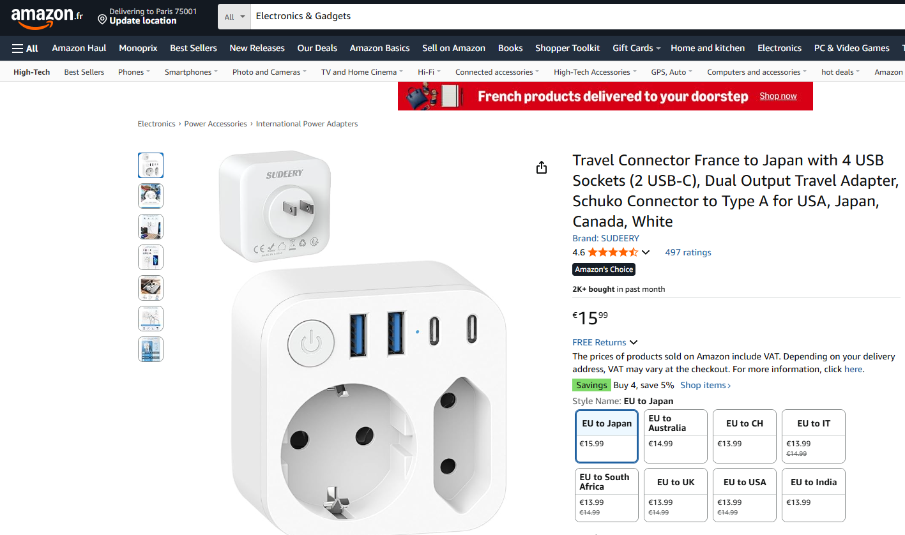This screenshot has width=905, height=535.
Task: Open the All hamburger menu
Action: click(x=25, y=48)
